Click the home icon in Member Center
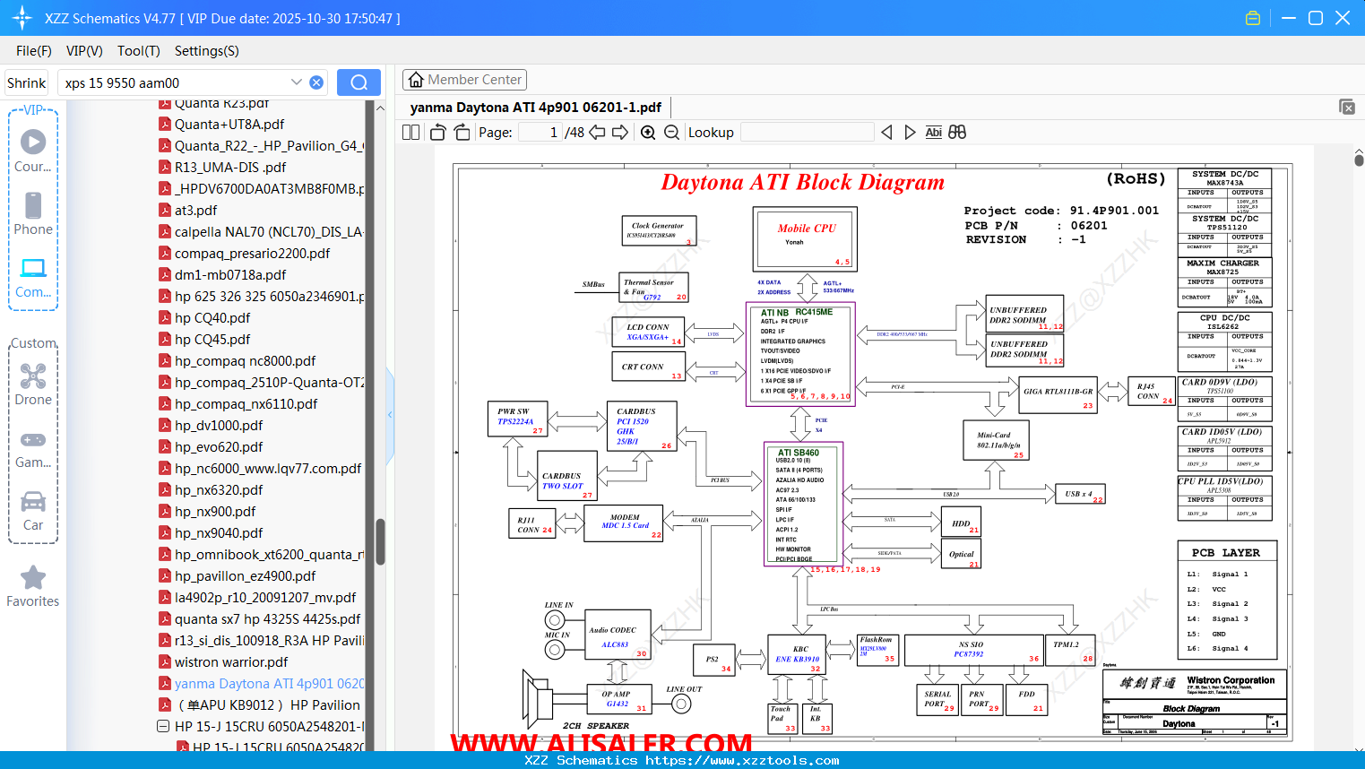This screenshot has height=769, width=1365. point(416,80)
